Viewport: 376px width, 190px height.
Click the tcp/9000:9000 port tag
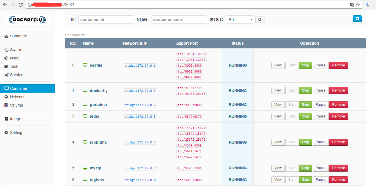(189, 105)
